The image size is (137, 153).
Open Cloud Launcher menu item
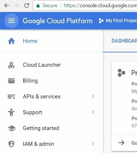(x=51, y=65)
